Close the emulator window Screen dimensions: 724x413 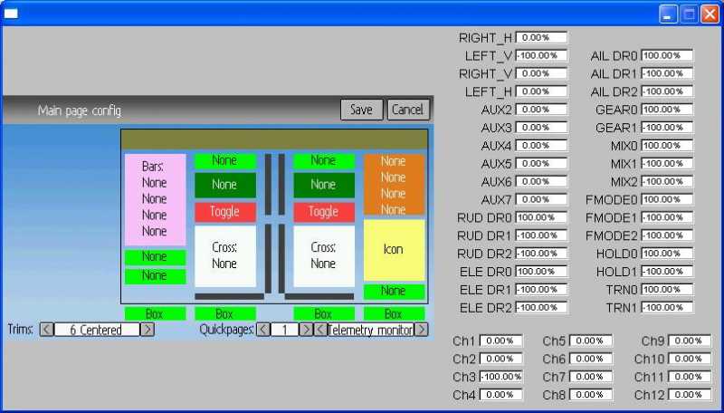[x=710, y=14]
